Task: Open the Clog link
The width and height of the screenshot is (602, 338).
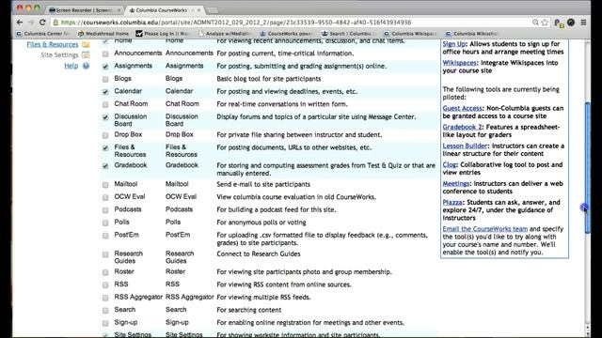Action: pyautogui.click(x=450, y=165)
